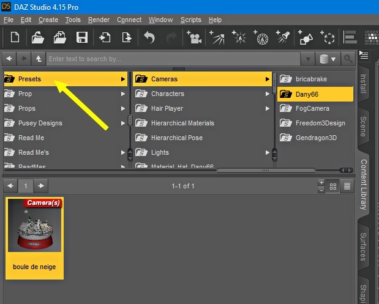Image resolution: width=379 pixels, height=304 pixels.
Task: Create a new spotlight
Action: point(283,37)
